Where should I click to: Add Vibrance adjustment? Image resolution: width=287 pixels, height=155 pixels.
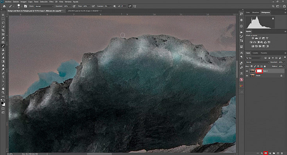click(x=267, y=38)
